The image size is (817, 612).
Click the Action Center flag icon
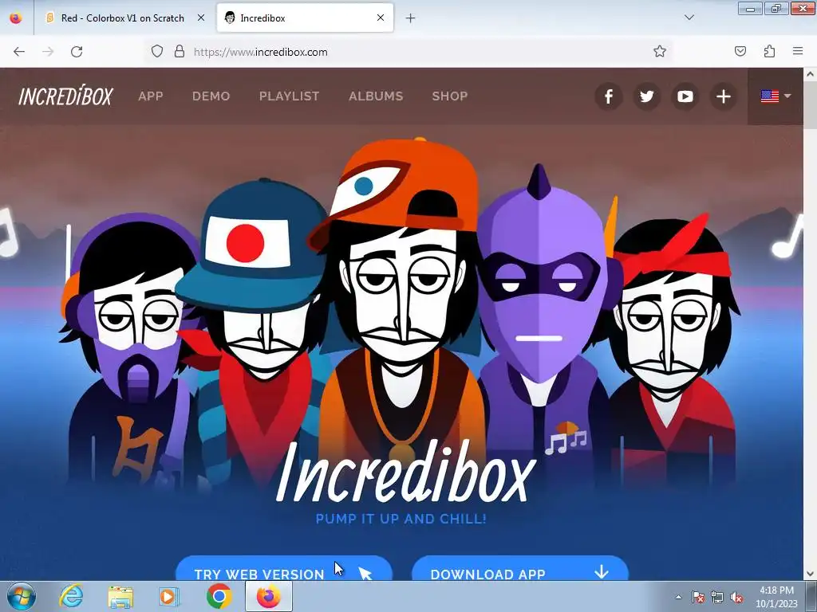pyautogui.click(x=697, y=597)
